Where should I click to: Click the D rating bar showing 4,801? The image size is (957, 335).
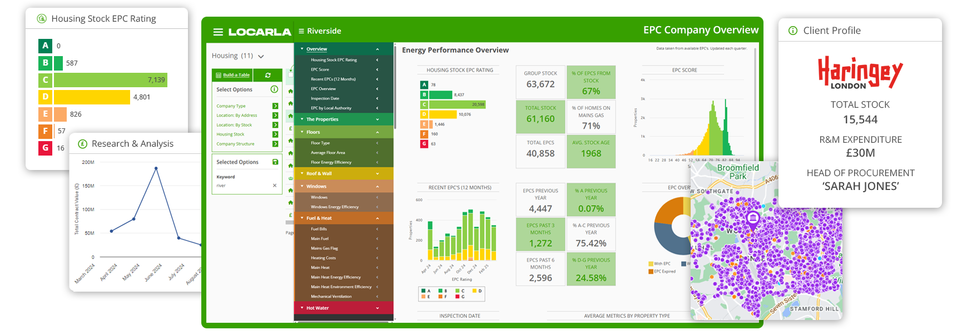(92, 97)
